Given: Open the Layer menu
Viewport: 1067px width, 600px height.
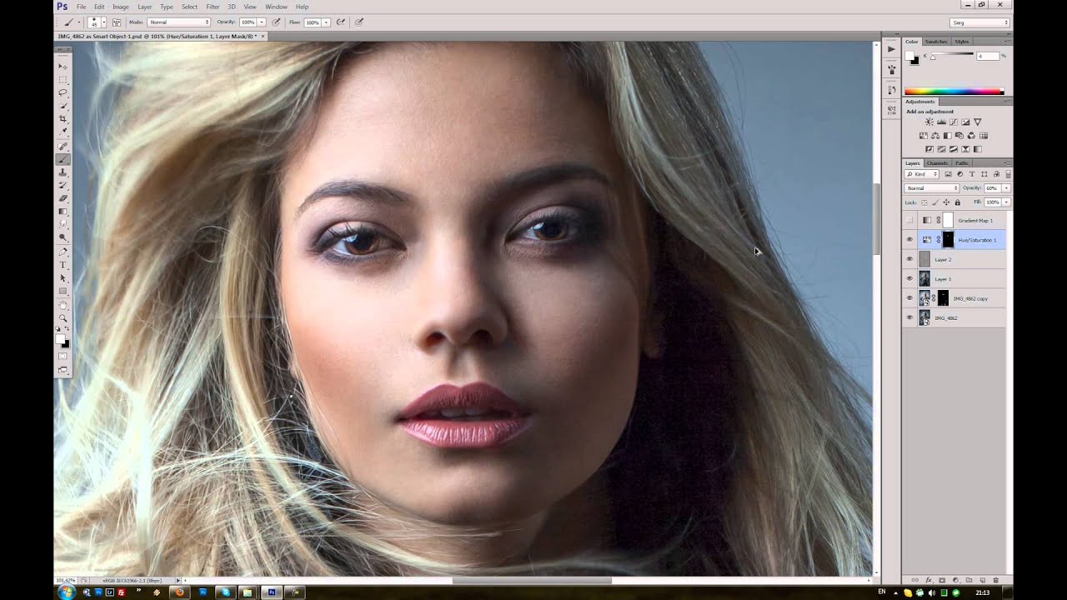Looking at the screenshot, I should click(144, 7).
